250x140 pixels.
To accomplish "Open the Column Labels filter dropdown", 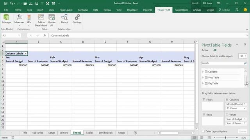I will pos(26,54).
